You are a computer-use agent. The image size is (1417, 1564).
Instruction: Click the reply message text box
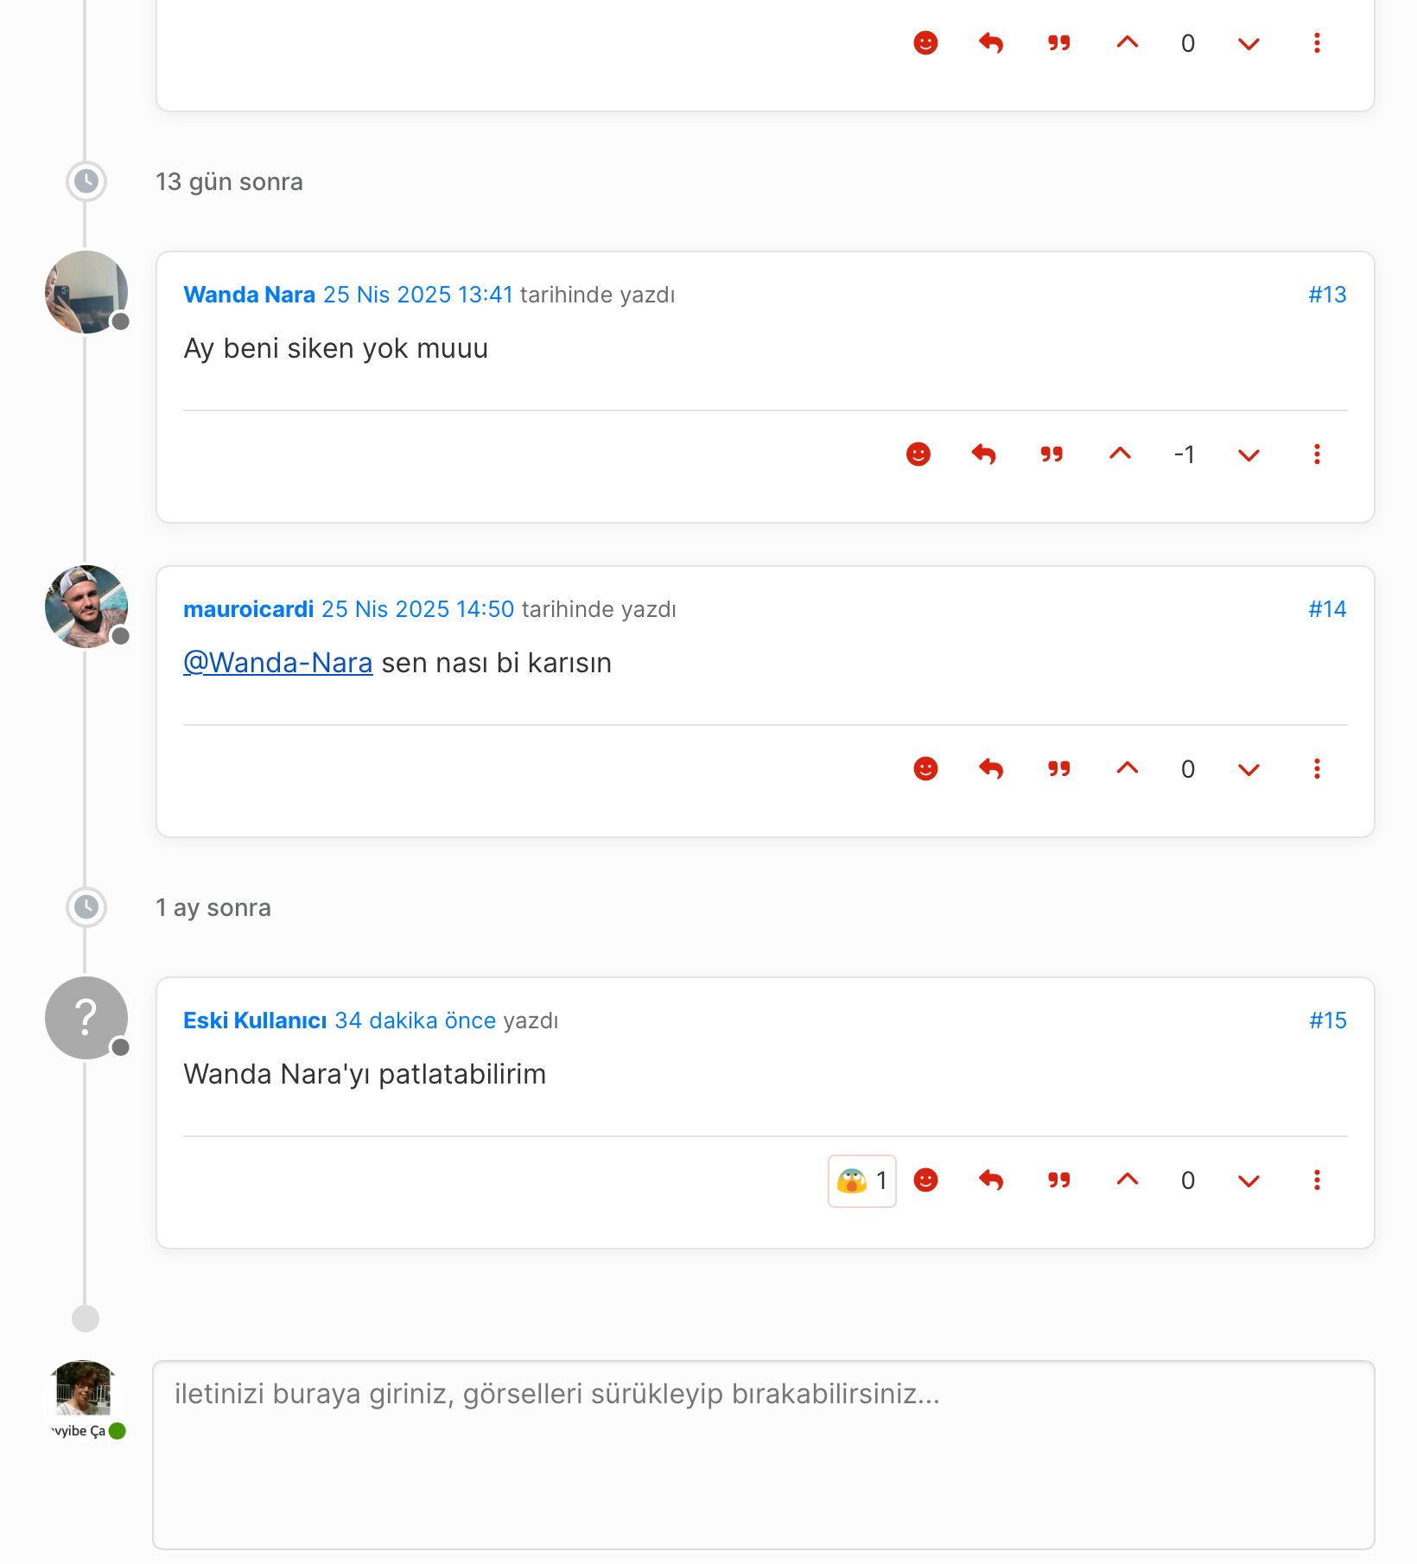point(763,1454)
